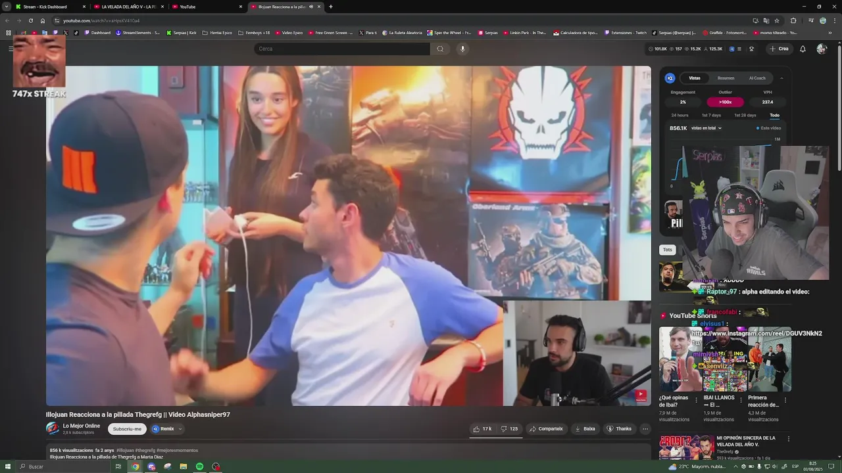Click the 2% Engagement value

[683, 102]
